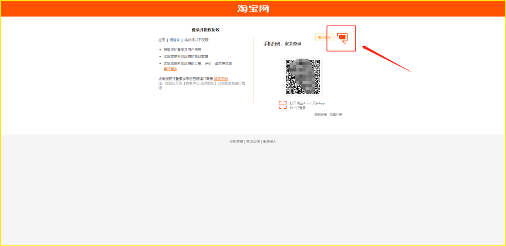Click the monitor icon to switch login mode
This screenshot has width=506, height=246.
tap(342, 38)
